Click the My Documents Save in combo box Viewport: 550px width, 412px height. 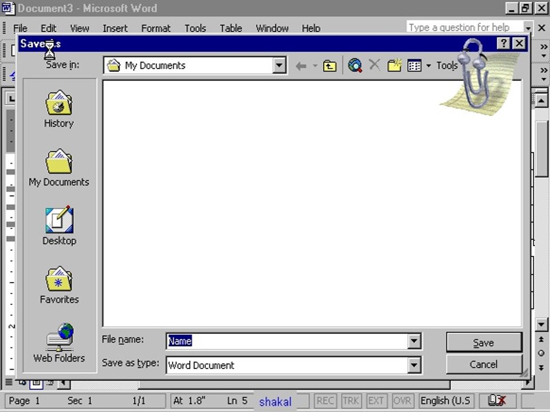[195, 65]
